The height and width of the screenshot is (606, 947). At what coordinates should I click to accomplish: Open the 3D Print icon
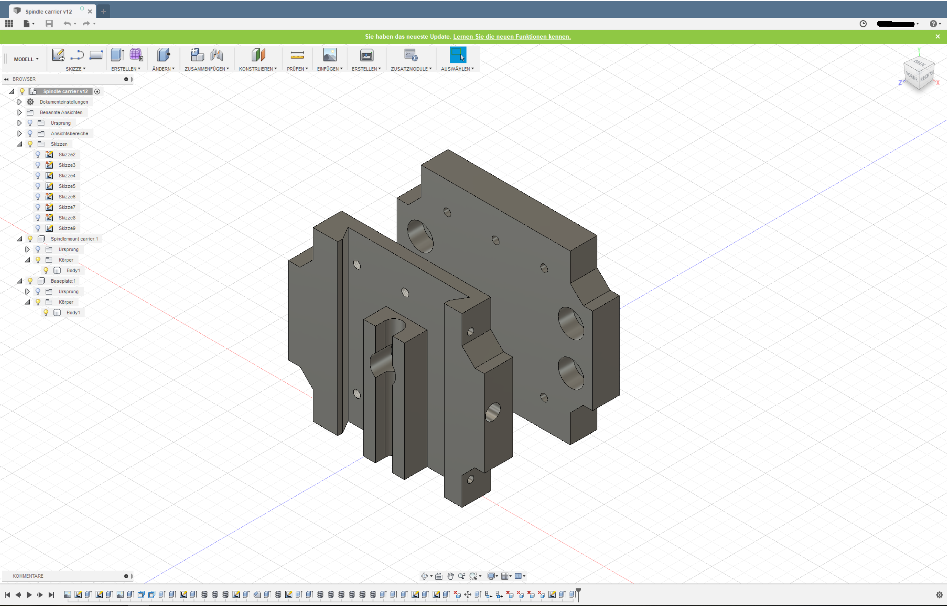click(x=366, y=55)
